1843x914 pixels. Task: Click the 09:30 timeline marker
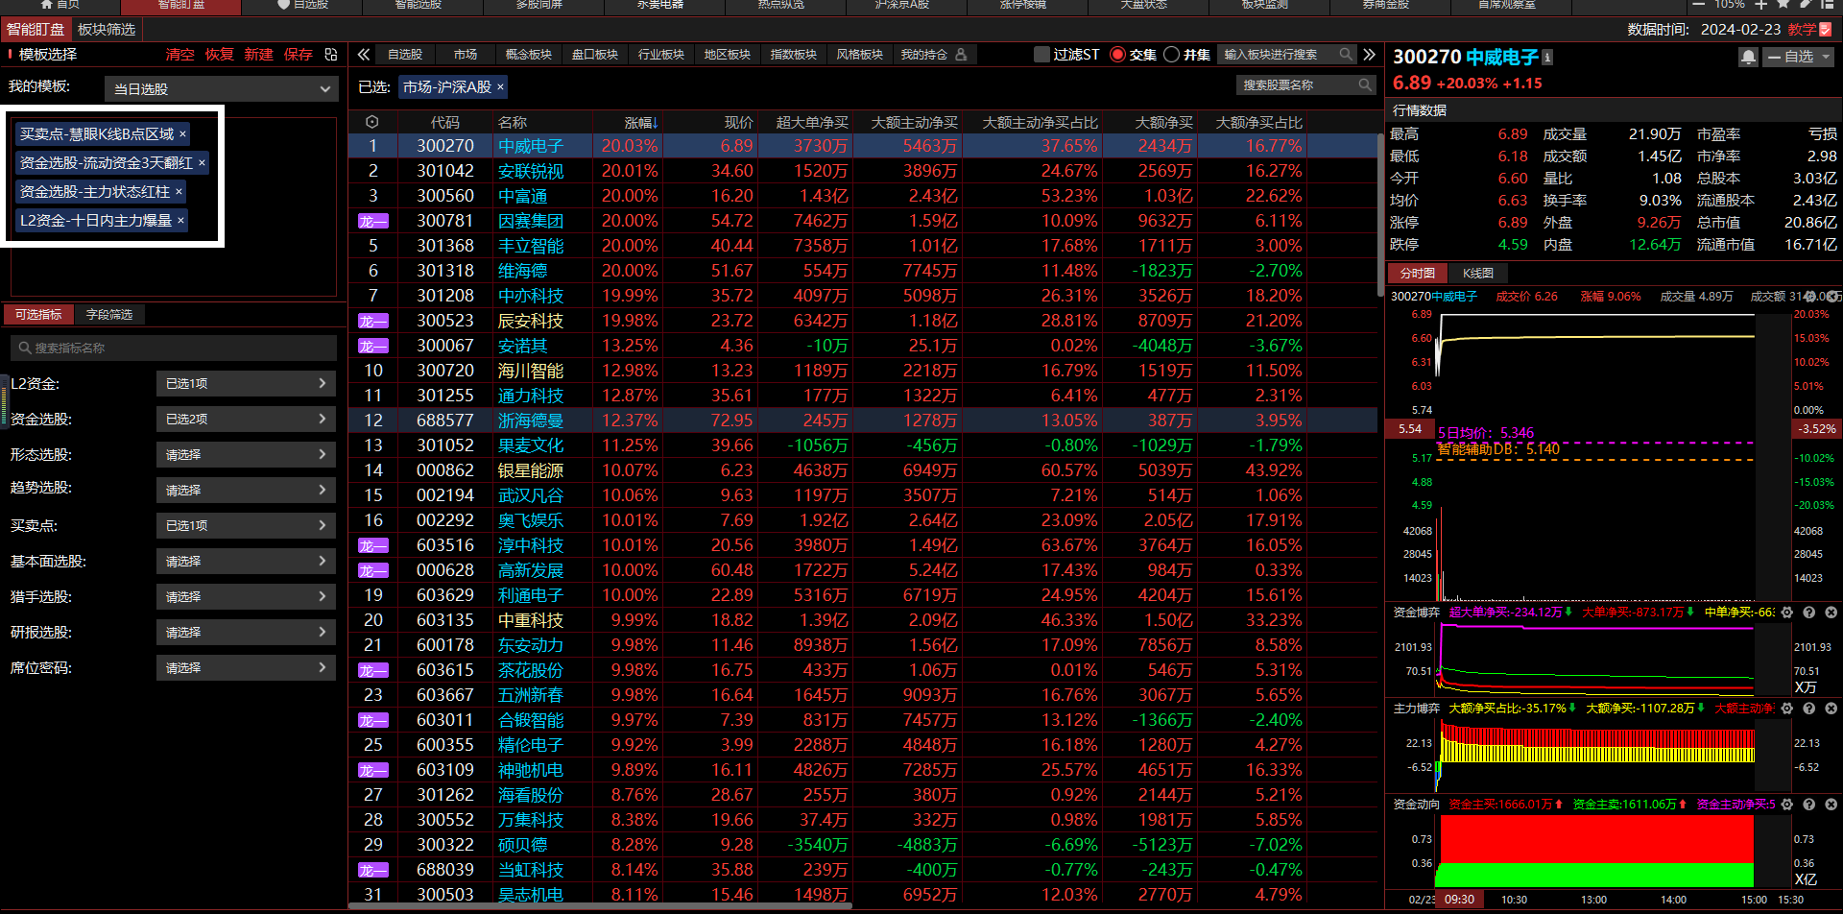click(x=1460, y=900)
